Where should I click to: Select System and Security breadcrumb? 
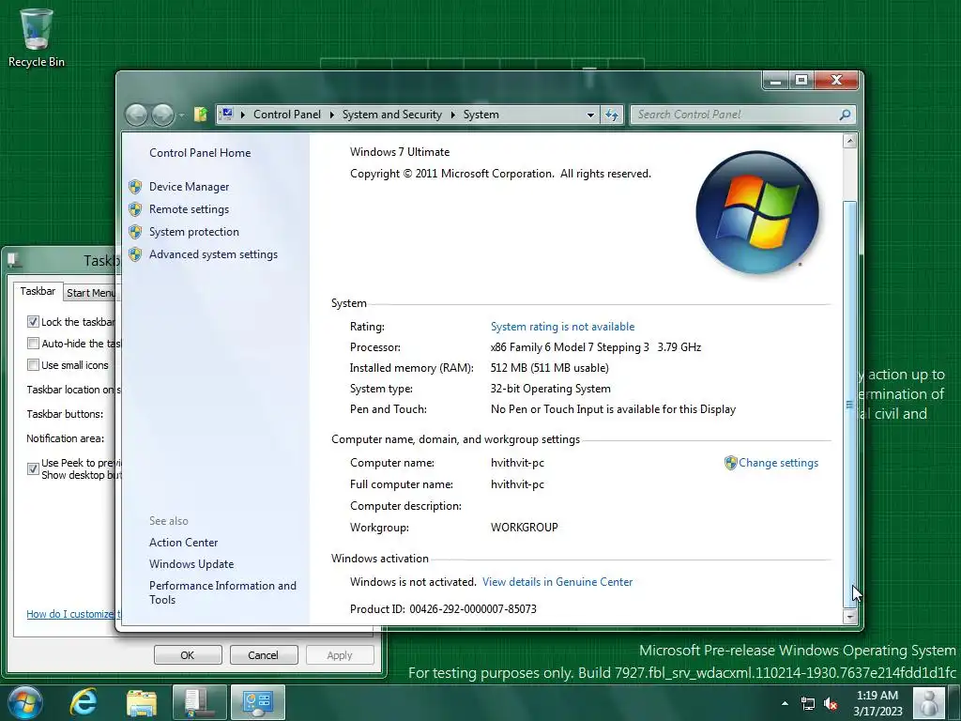[391, 115]
